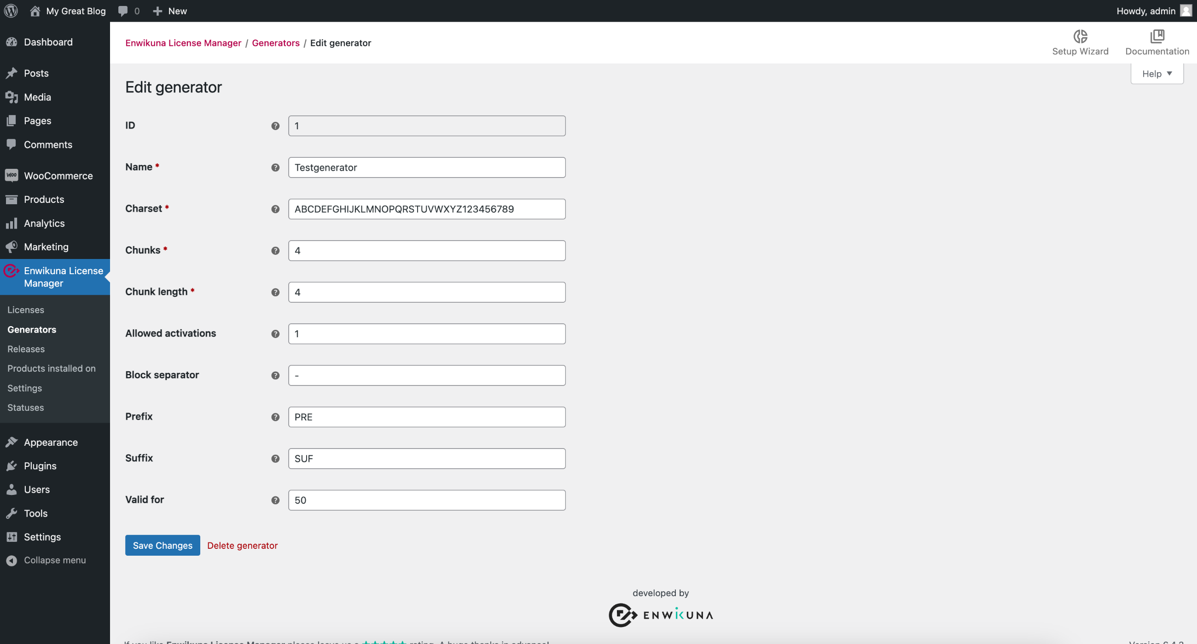
Task: Open Licenses submenu item
Action: (26, 310)
